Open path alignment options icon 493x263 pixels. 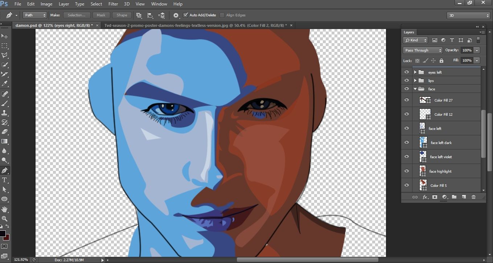coord(150,15)
